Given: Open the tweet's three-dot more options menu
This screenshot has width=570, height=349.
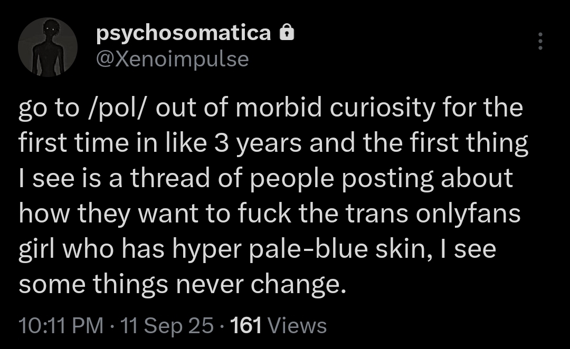Looking at the screenshot, I should point(539,41).
